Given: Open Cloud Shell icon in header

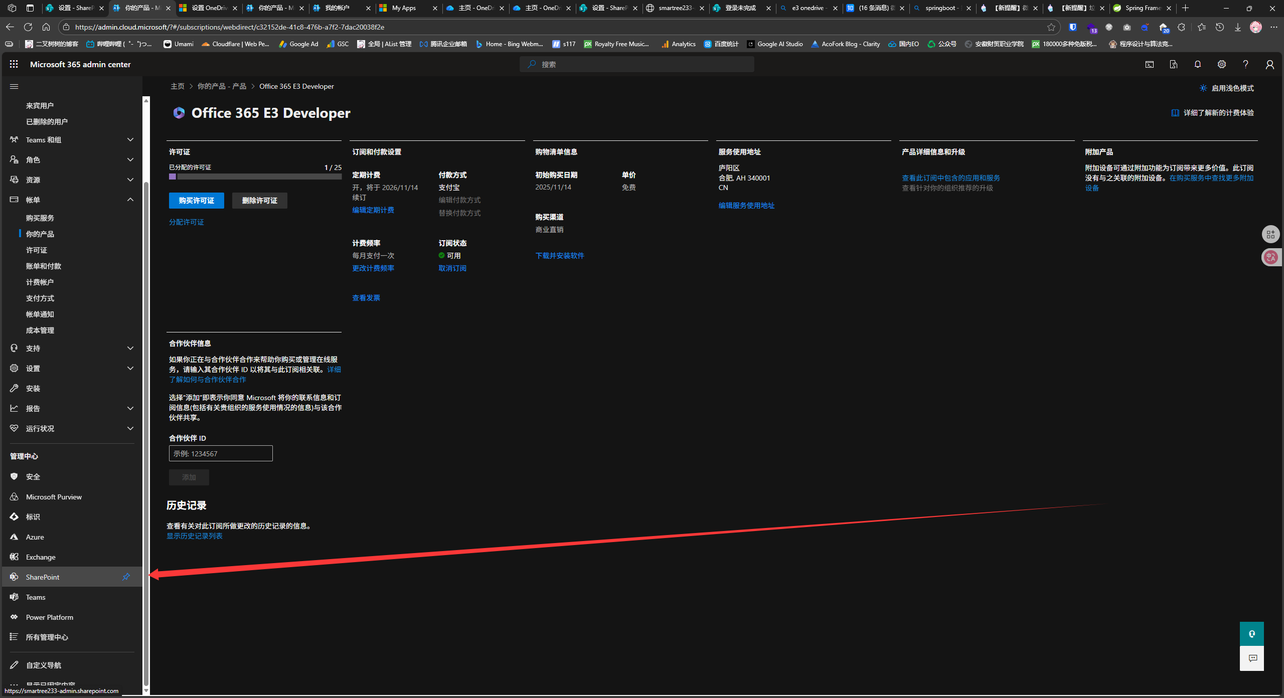Looking at the screenshot, I should 1149,64.
